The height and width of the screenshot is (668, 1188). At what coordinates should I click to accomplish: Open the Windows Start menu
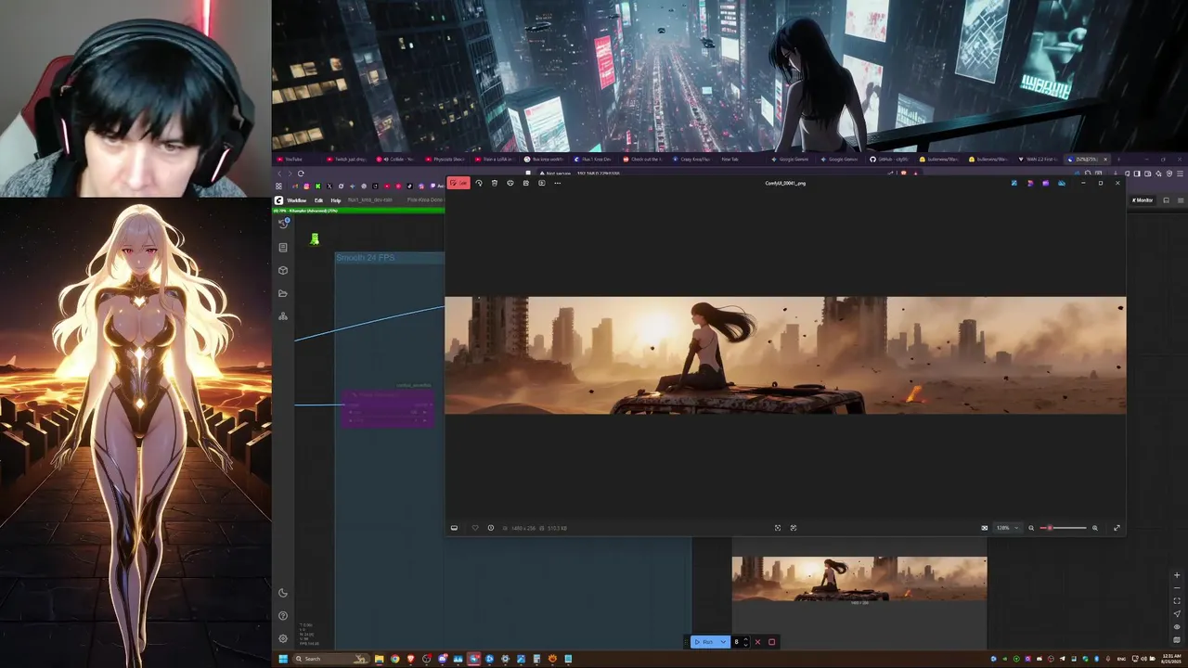(x=283, y=659)
